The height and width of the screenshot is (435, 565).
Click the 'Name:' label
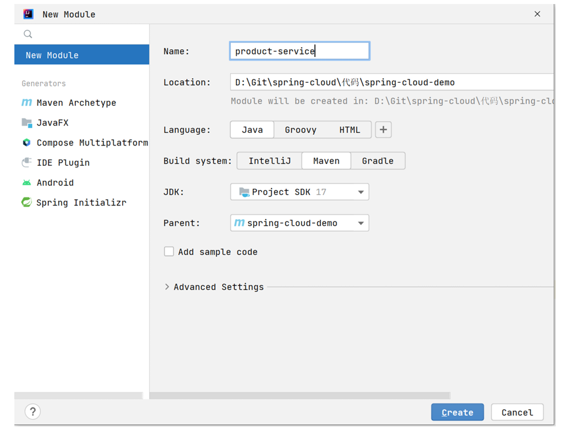176,52
